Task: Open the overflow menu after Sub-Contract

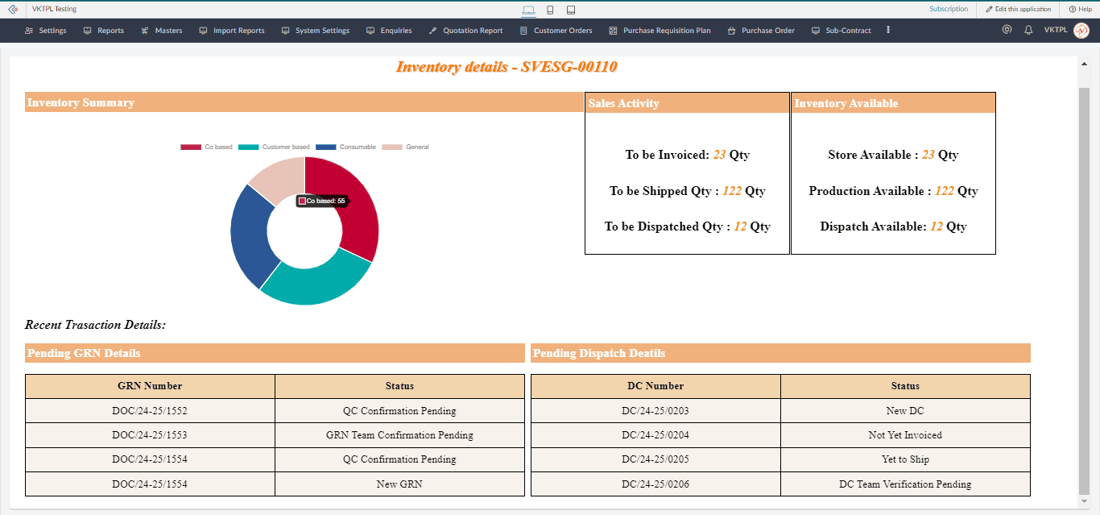Action: tap(887, 31)
